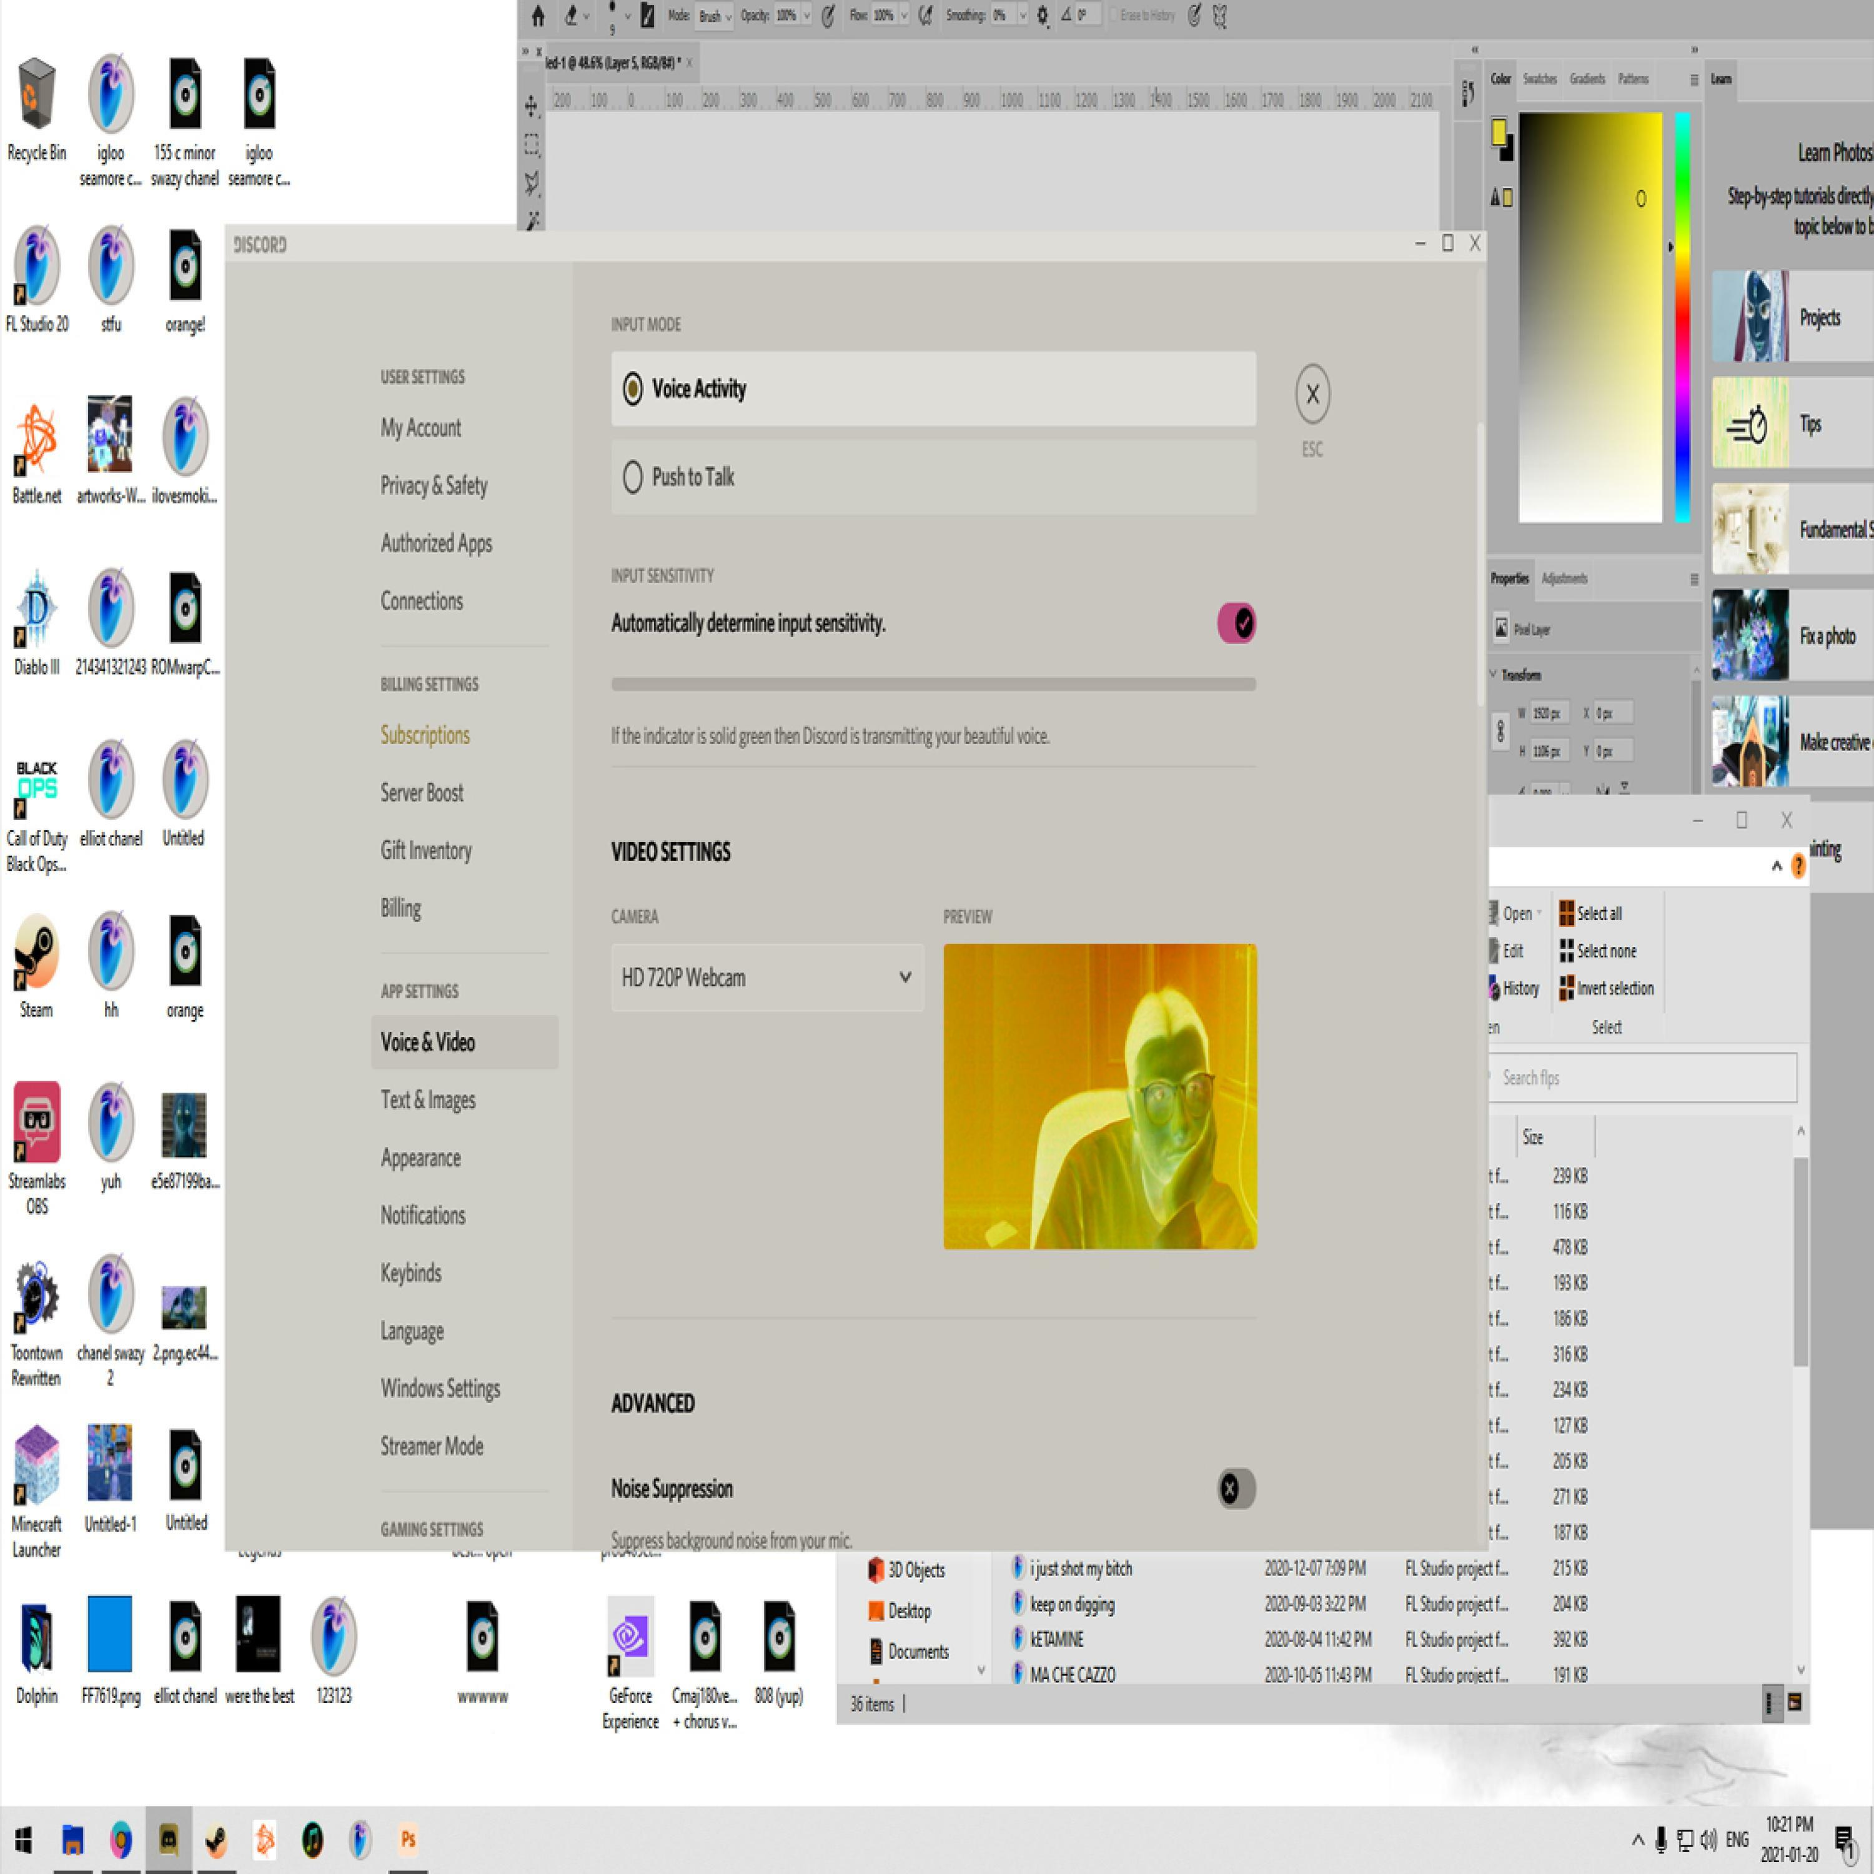Click the Discord settings ESC close icon

[x=1311, y=394]
